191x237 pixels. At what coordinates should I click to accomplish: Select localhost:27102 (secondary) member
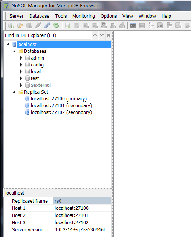pos(61,112)
